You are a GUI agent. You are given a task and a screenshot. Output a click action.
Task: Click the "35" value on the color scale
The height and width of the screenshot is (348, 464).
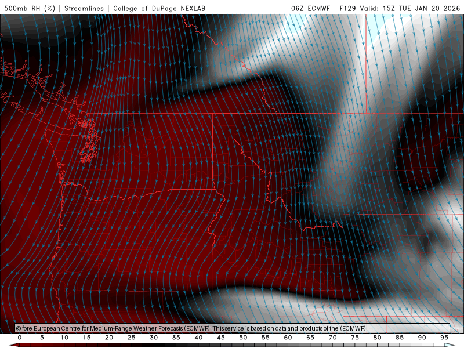coord(176,338)
